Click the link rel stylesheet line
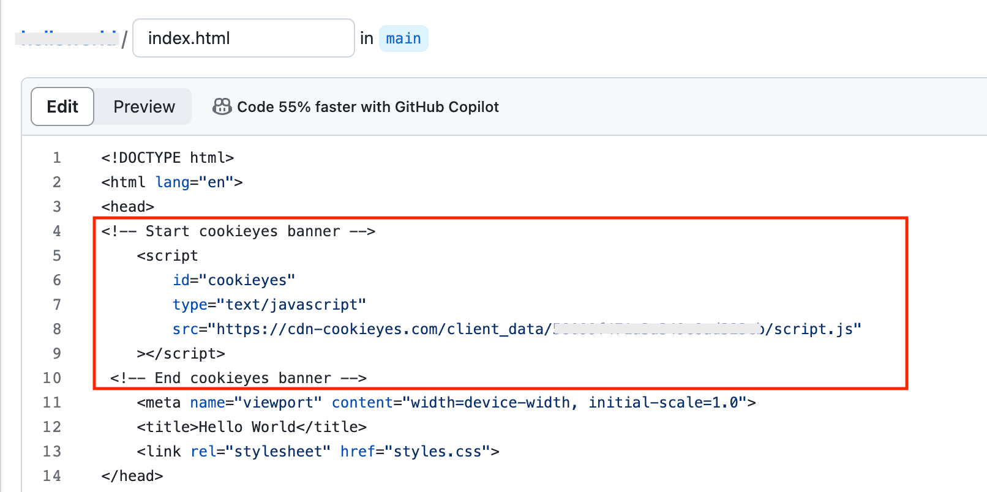This screenshot has width=987, height=492. coord(318,452)
